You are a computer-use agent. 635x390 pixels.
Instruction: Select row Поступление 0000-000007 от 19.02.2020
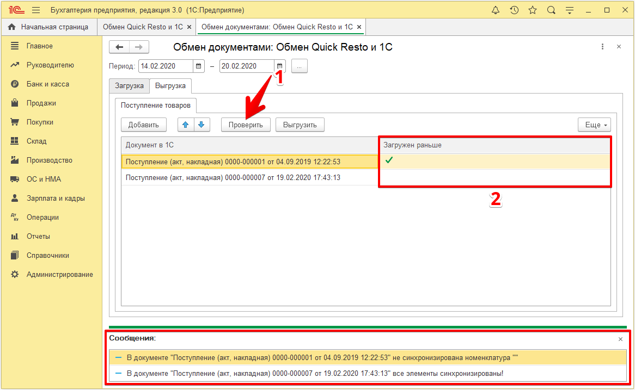click(x=250, y=178)
